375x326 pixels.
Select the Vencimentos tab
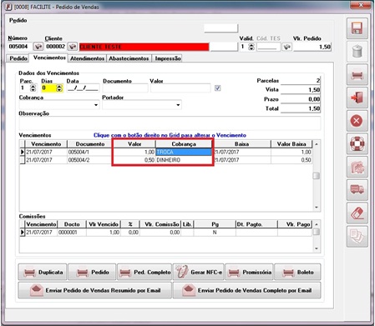point(49,58)
